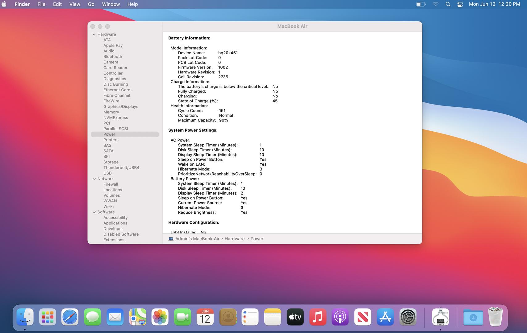The image size is (527, 333).
Task: Select Ethernet Cards in the sidebar
Action: pos(118,90)
